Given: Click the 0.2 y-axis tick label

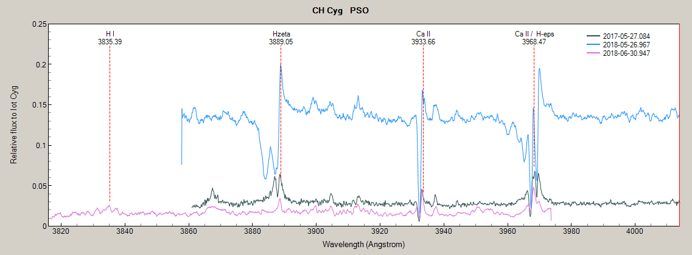Looking at the screenshot, I should (x=42, y=64).
